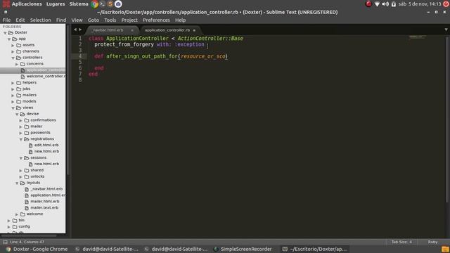Collapse the controllers folder

13,58
